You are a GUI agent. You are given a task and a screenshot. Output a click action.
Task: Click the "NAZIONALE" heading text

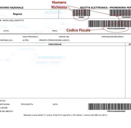click(17, 8)
